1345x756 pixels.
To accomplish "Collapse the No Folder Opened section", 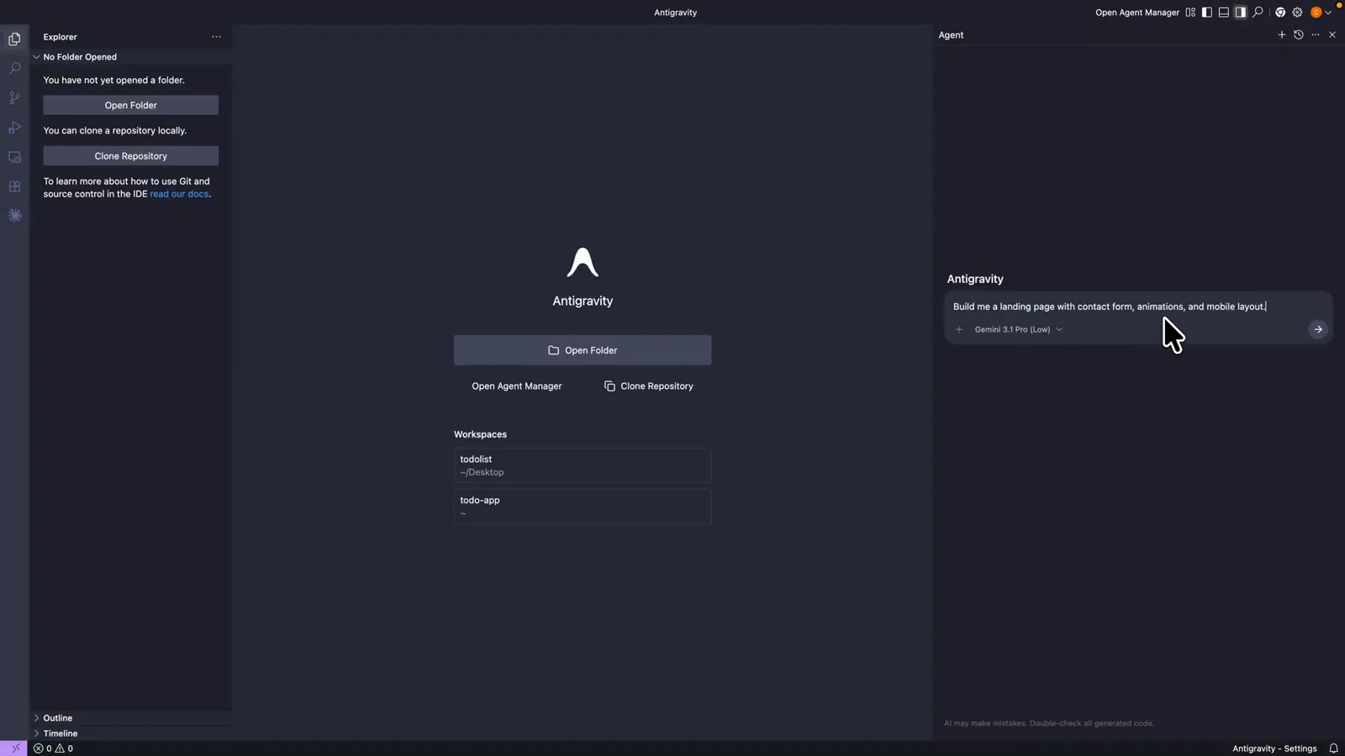I will [x=80, y=57].
